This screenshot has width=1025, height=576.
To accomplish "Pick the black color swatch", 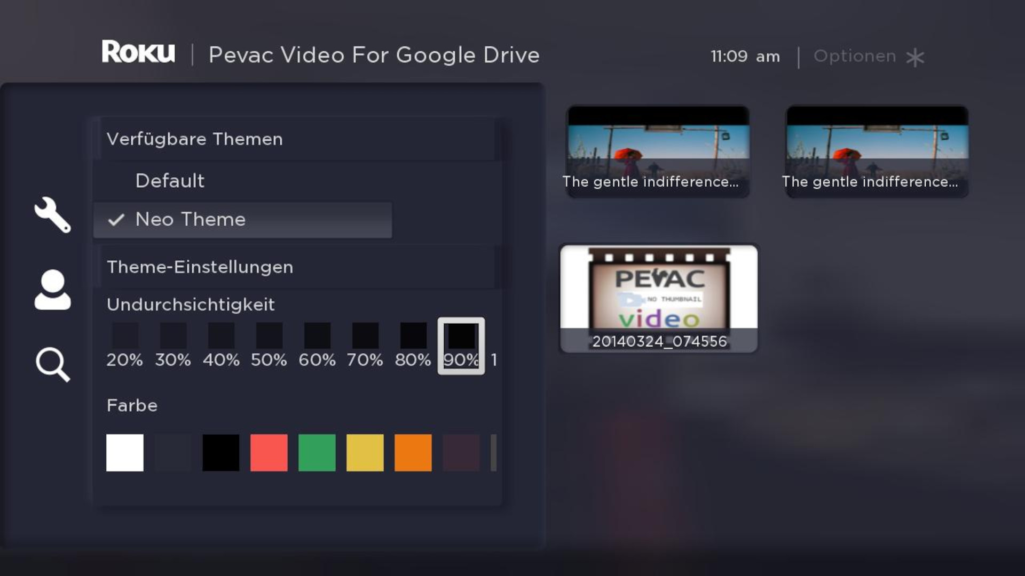I will 221,453.
